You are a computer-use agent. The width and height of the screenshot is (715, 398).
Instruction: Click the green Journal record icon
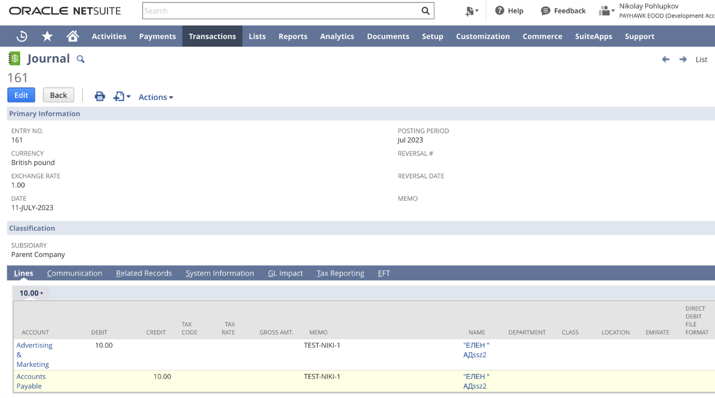click(x=15, y=58)
